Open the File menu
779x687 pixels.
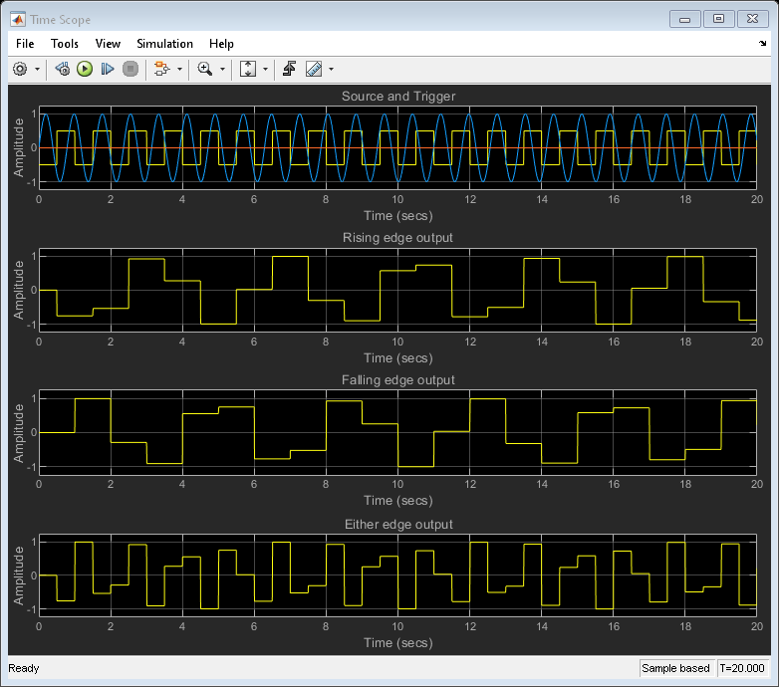point(25,44)
